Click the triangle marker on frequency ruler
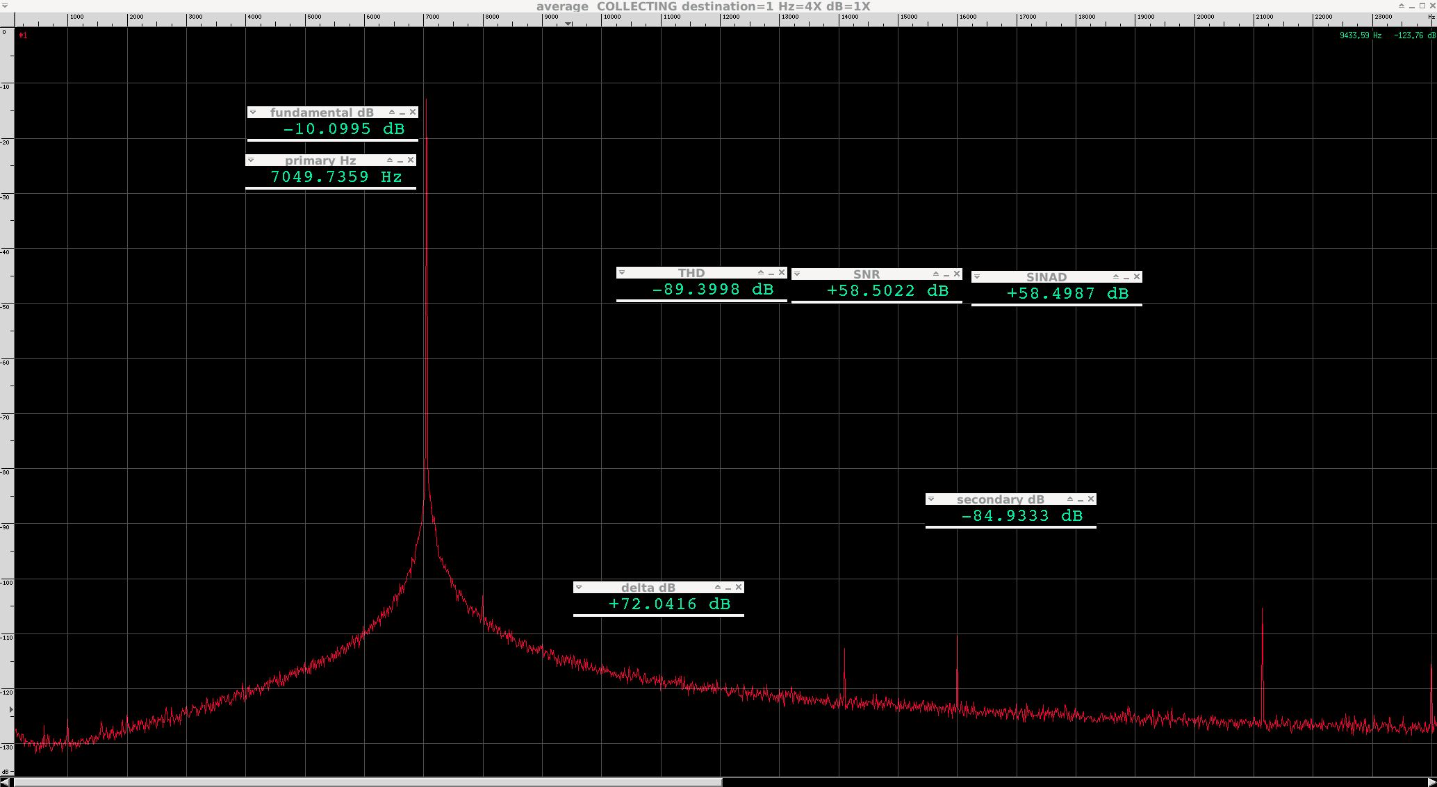The height and width of the screenshot is (787, 1437). click(x=568, y=24)
